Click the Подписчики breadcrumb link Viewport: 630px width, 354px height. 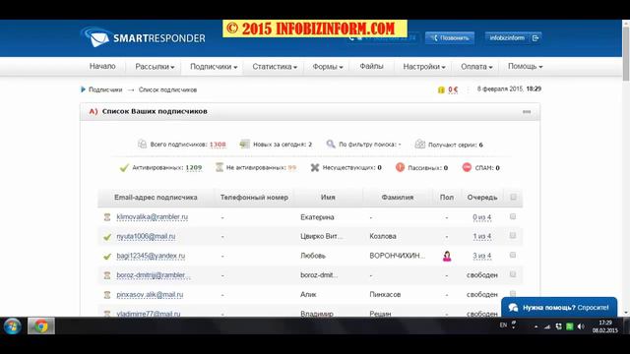105,89
